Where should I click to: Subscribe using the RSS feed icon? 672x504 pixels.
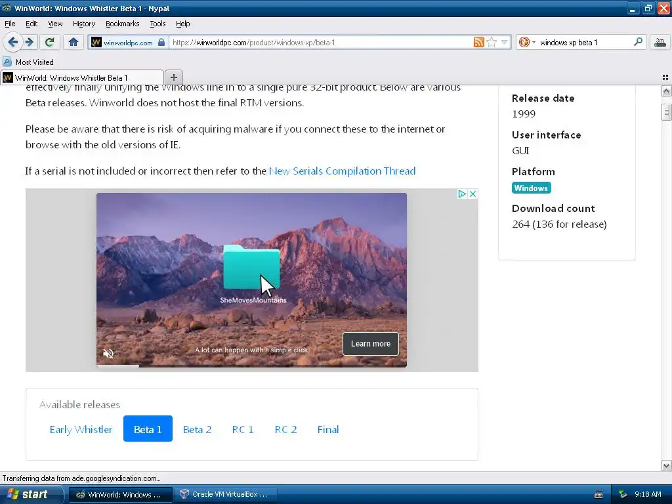(x=478, y=42)
